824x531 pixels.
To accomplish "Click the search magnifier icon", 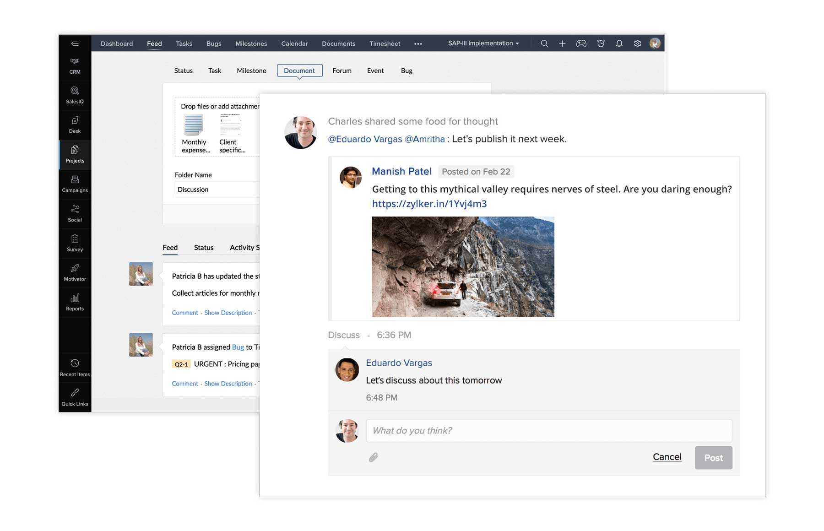I will point(544,43).
